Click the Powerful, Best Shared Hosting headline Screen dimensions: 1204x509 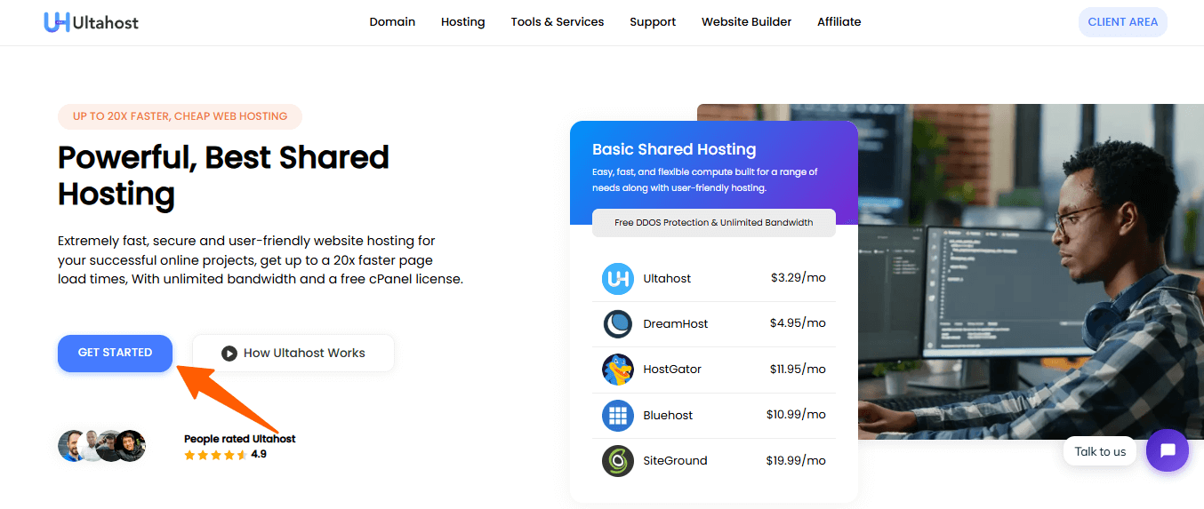223,175
